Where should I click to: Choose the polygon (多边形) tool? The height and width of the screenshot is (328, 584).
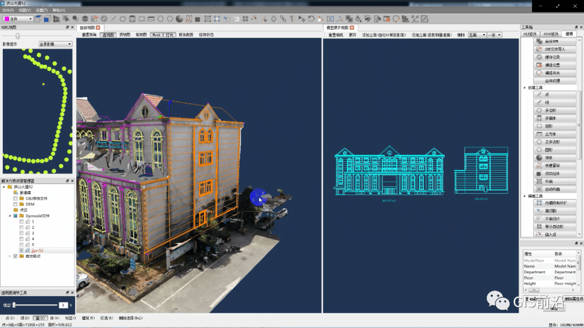pyautogui.click(x=555, y=111)
